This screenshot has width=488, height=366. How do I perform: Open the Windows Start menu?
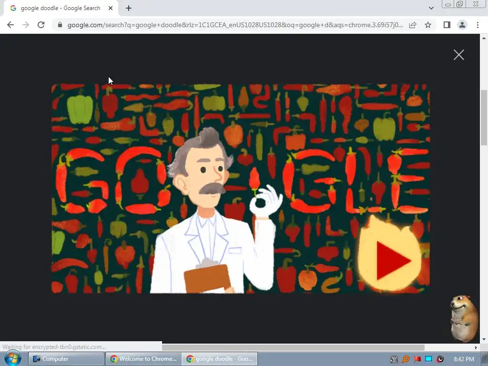tap(12, 358)
